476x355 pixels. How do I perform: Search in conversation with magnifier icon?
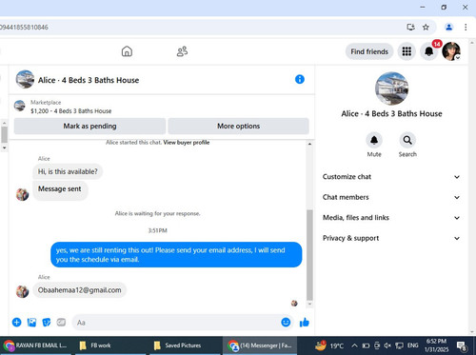407,140
